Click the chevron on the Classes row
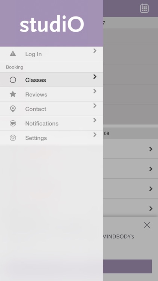 [x=95, y=77]
